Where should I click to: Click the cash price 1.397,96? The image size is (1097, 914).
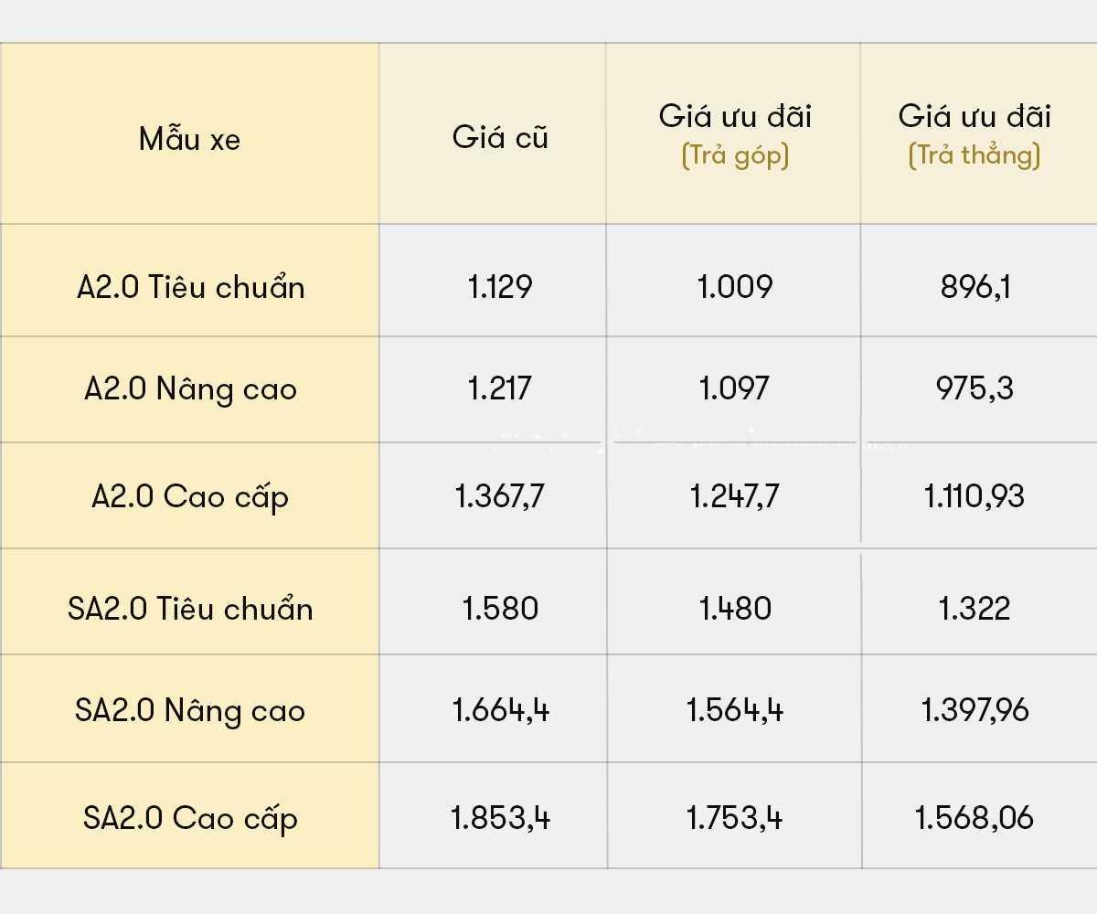(975, 710)
